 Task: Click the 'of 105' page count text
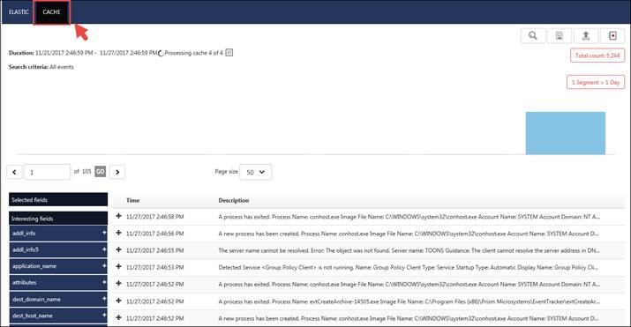[x=82, y=172]
